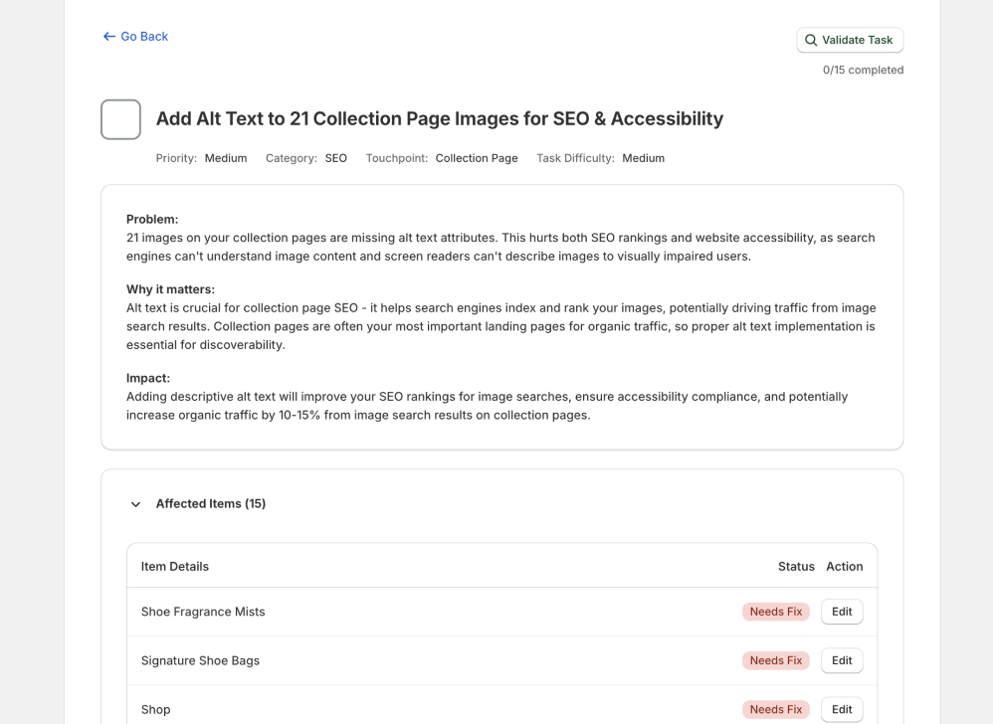Screen dimensions: 993x724
Task: Click the Status column header
Action: click(x=796, y=566)
